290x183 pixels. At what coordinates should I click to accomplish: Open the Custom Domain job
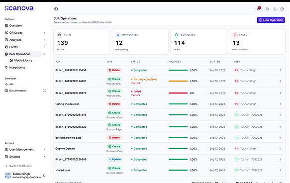point(65,149)
